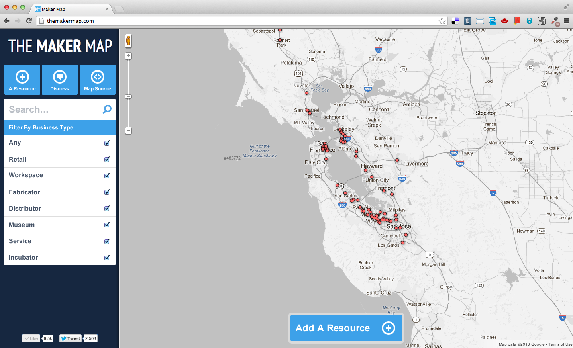
Task: Click the Delicious extension icon
Action: (455, 21)
